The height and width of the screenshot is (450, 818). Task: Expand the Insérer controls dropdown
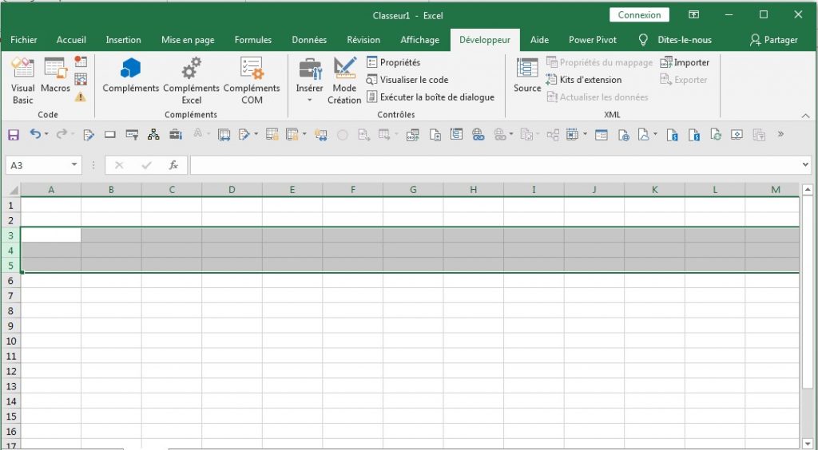[x=309, y=100]
